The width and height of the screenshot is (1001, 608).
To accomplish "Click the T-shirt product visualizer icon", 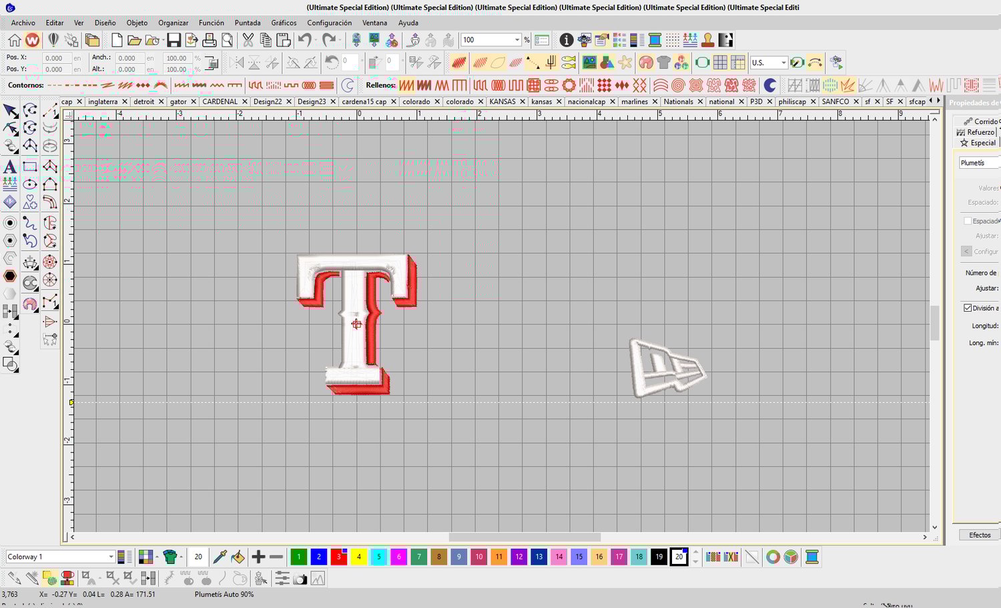I will (x=663, y=63).
